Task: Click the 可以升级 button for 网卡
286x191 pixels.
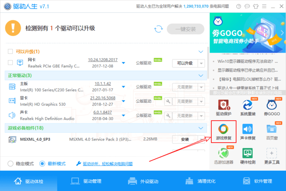Action: [x=185, y=63]
